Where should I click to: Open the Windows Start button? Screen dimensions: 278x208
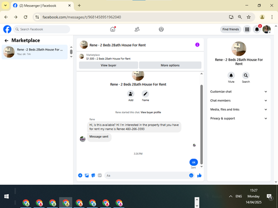pos(7,196)
